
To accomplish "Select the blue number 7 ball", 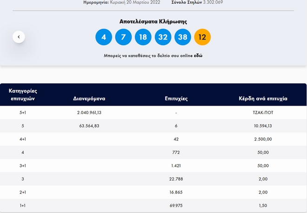I will pyautogui.click(x=124, y=37).
